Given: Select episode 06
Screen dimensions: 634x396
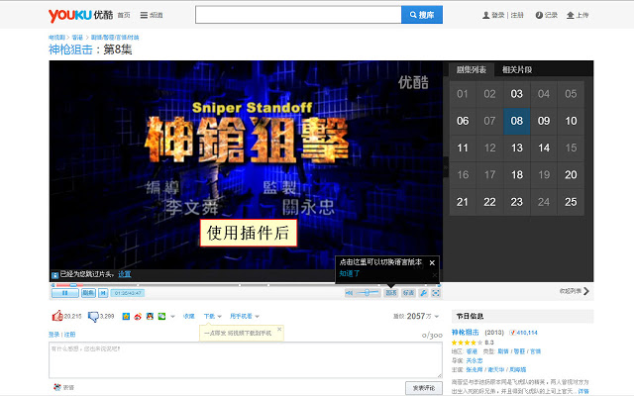Looking at the screenshot, I should tap(463, 121).
